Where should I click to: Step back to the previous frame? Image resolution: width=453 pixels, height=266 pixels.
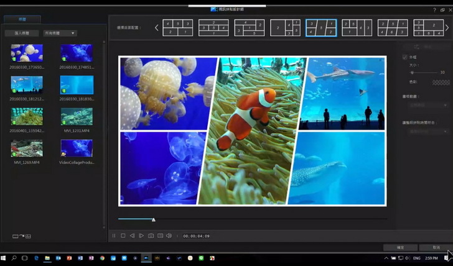(132, 236)
